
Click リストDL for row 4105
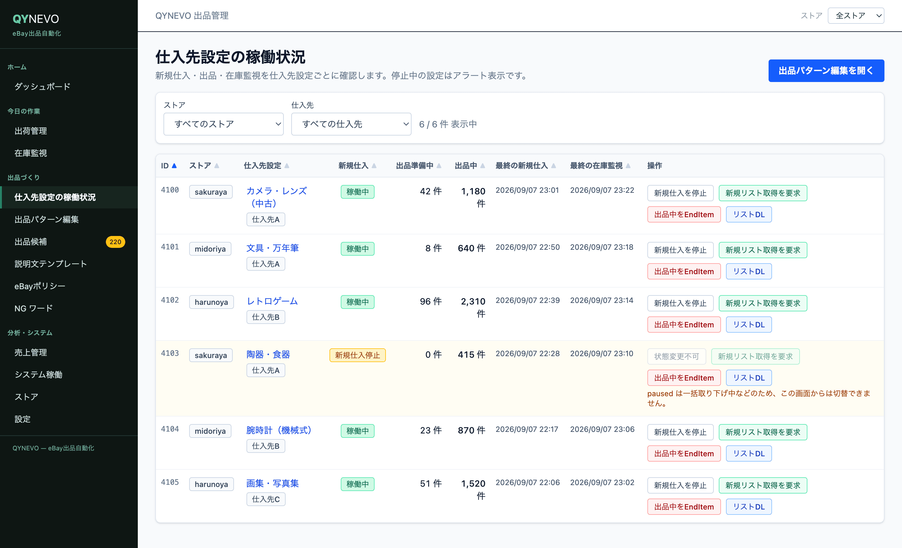(749, 507)
